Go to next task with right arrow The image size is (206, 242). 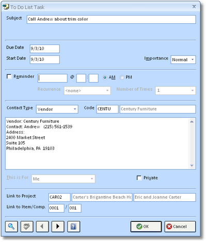click(x=58, y=227)
